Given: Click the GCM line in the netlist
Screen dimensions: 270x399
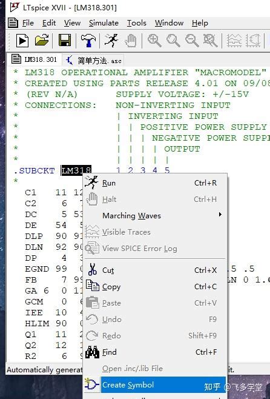Looking at the screenshot, I should pos(54,301).
